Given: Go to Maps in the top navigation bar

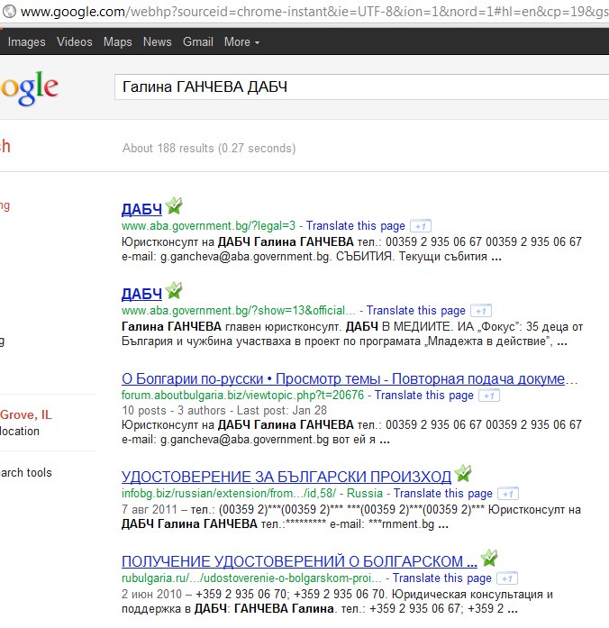Looking at the screenshot, I should pyautogui.click(x=117, y=42).
